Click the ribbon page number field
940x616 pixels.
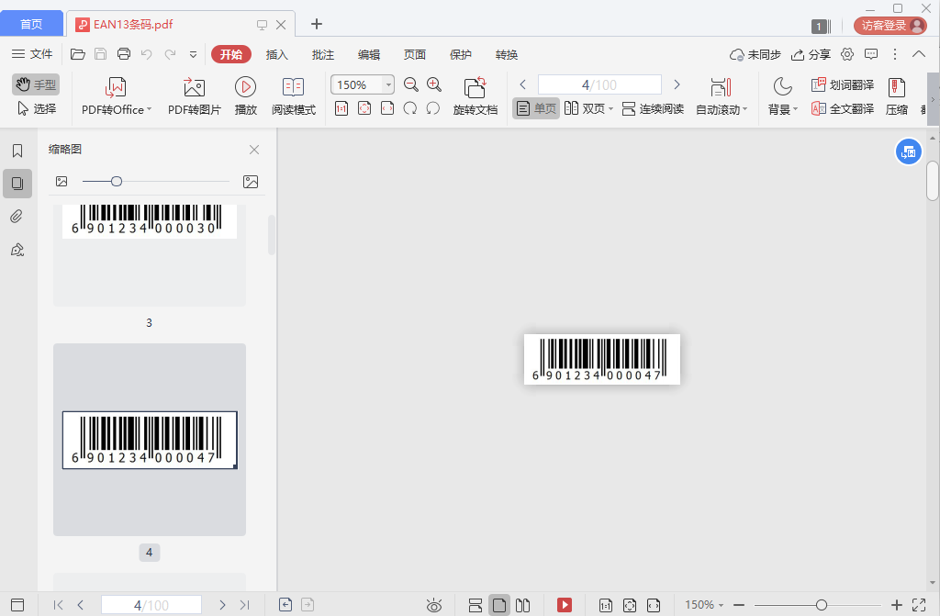click(x=599, y=84)
